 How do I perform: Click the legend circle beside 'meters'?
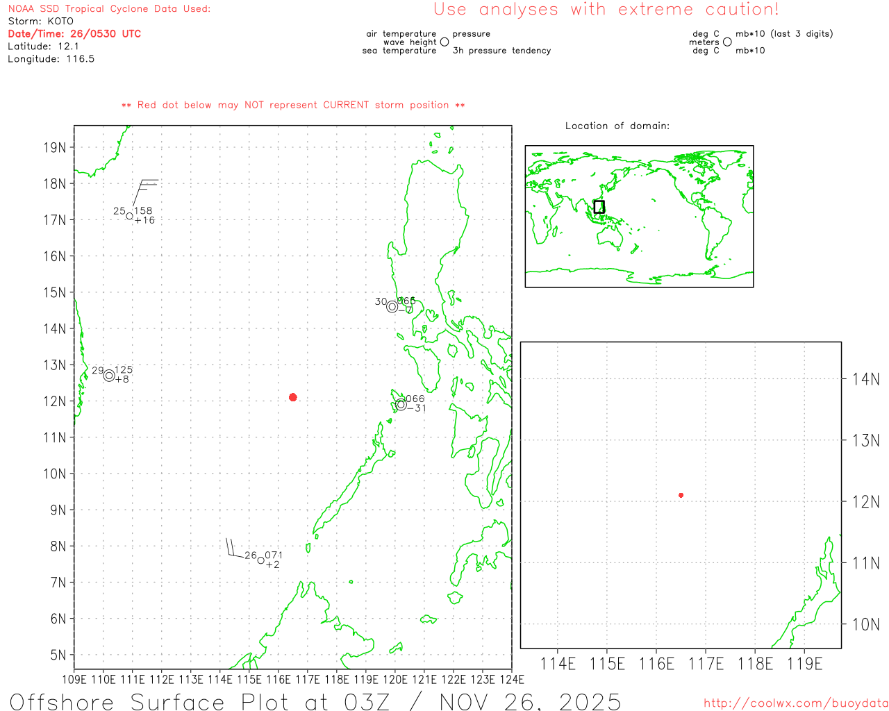click(x=727, y=42)
